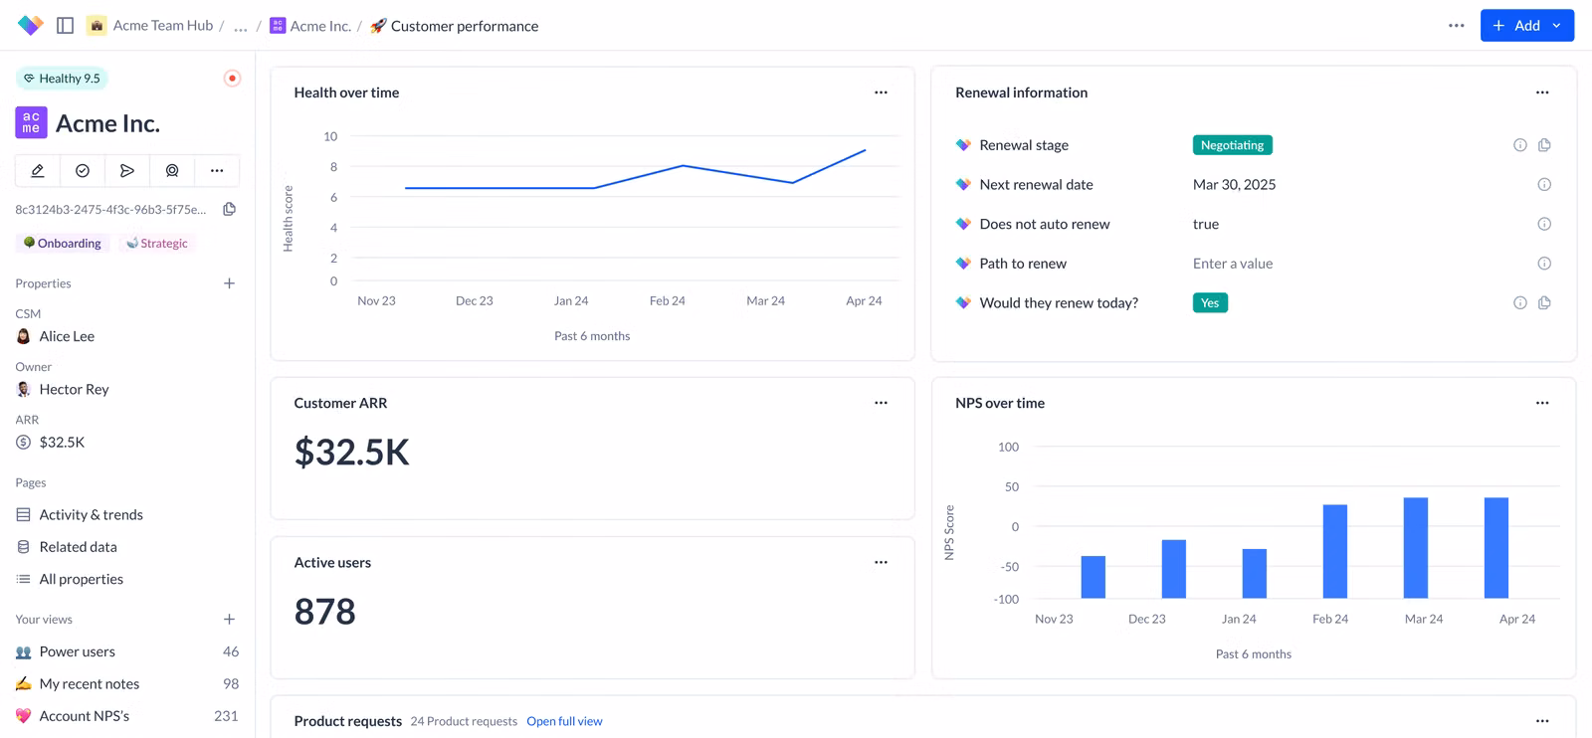Copy the 'Would they renew today?' value
The height and width of the screenshot is (738, 1592).
click(1544, 303)
